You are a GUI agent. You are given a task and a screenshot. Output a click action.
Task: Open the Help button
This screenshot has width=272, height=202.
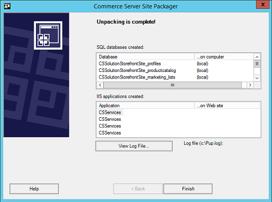tap(34, 189)
